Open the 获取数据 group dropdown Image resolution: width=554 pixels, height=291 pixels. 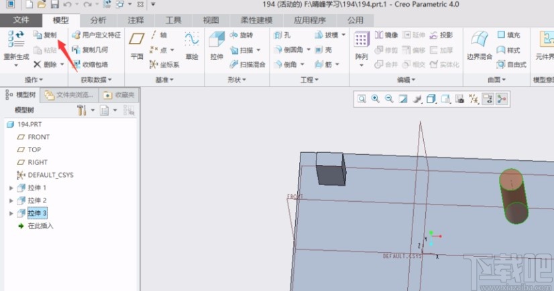(96, 80)
